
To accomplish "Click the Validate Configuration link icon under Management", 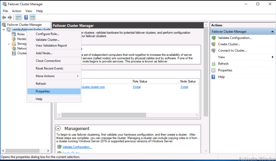I will click(x=59, y=147).
